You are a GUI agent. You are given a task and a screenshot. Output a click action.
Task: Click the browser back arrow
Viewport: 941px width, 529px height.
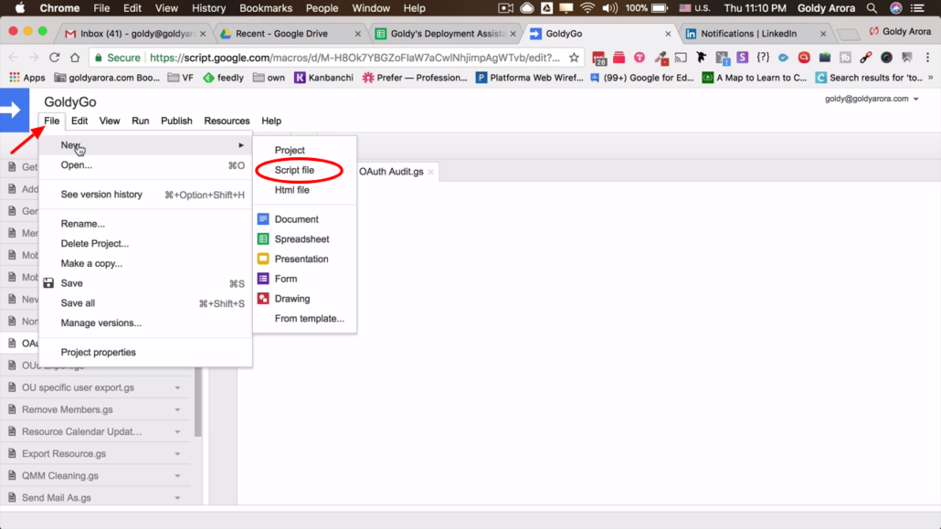tap(13, 58)
